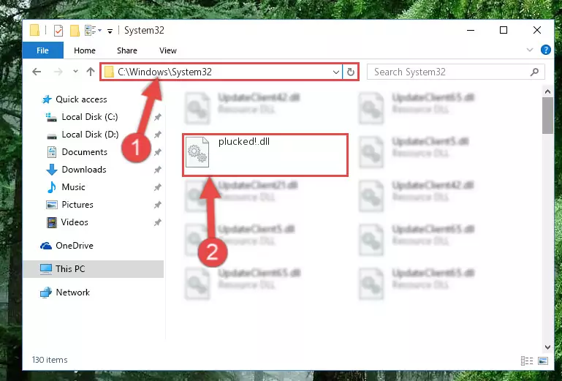The width and height of the screenshot is (562, 381).
Task: Switch to Details view in status bar
Action: coord(526,361)
